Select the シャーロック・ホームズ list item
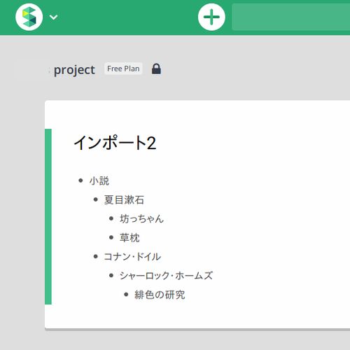350x350 pixels. coord(166,276)
